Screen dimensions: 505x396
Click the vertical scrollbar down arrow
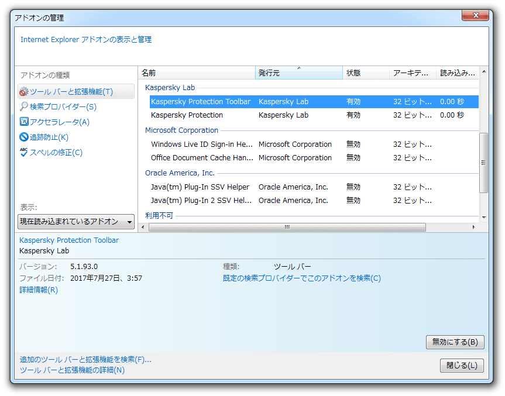(484, 218)
